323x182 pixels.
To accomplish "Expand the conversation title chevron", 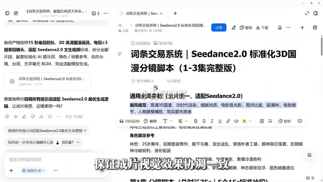I will pos(86,11).
